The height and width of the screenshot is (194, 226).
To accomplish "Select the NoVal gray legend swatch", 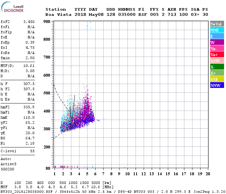I will tap(217, 24).
